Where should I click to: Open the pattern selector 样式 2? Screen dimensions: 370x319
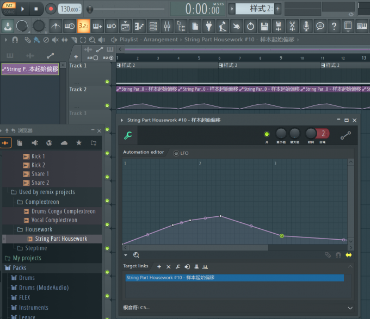pos(255,9)
